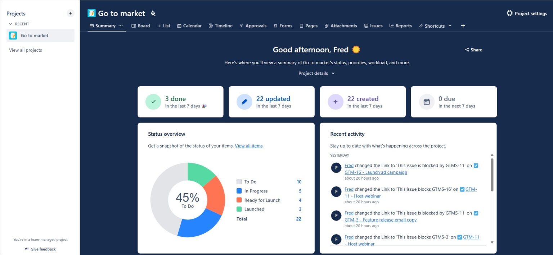This screenshot has height=255, width=553.
Task: Click the green checkmark icon on the done card
Action: click(153, 102)
